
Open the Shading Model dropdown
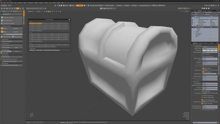pos(210,47)
